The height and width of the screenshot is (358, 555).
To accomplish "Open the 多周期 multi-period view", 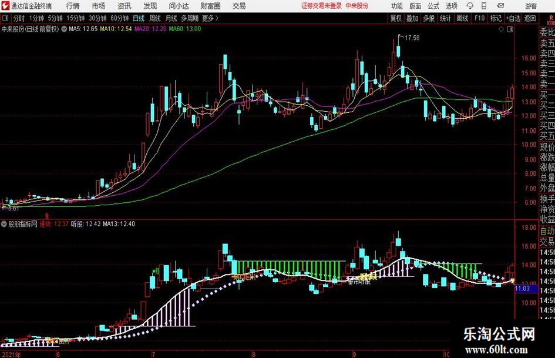I will (x=190, y=18).
